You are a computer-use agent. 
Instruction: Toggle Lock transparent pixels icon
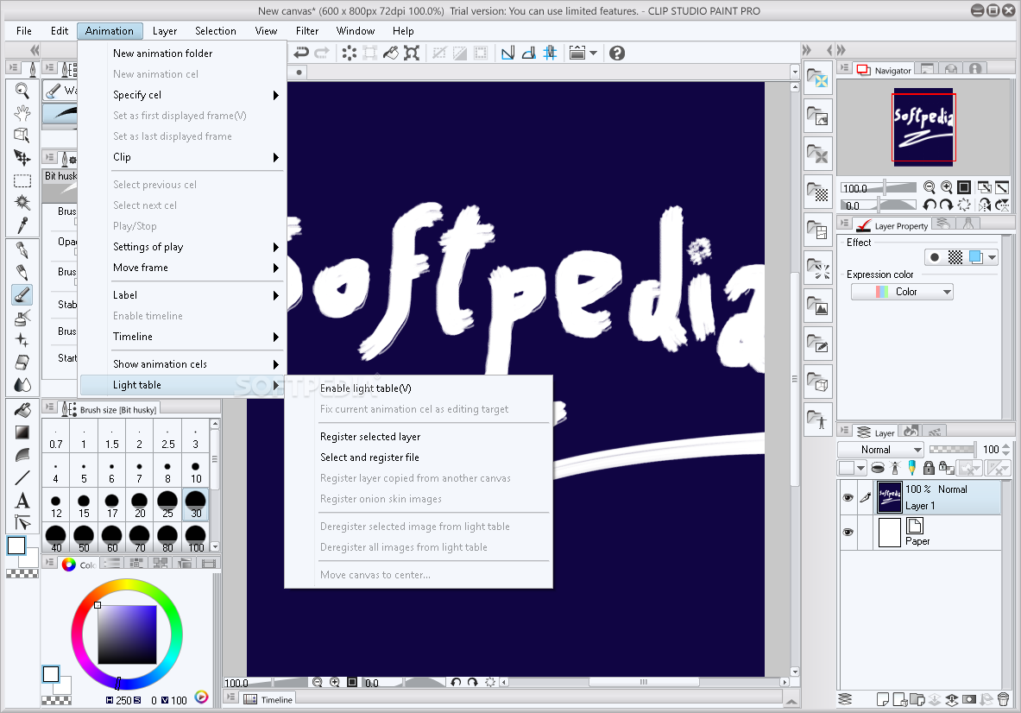point(946,468)
